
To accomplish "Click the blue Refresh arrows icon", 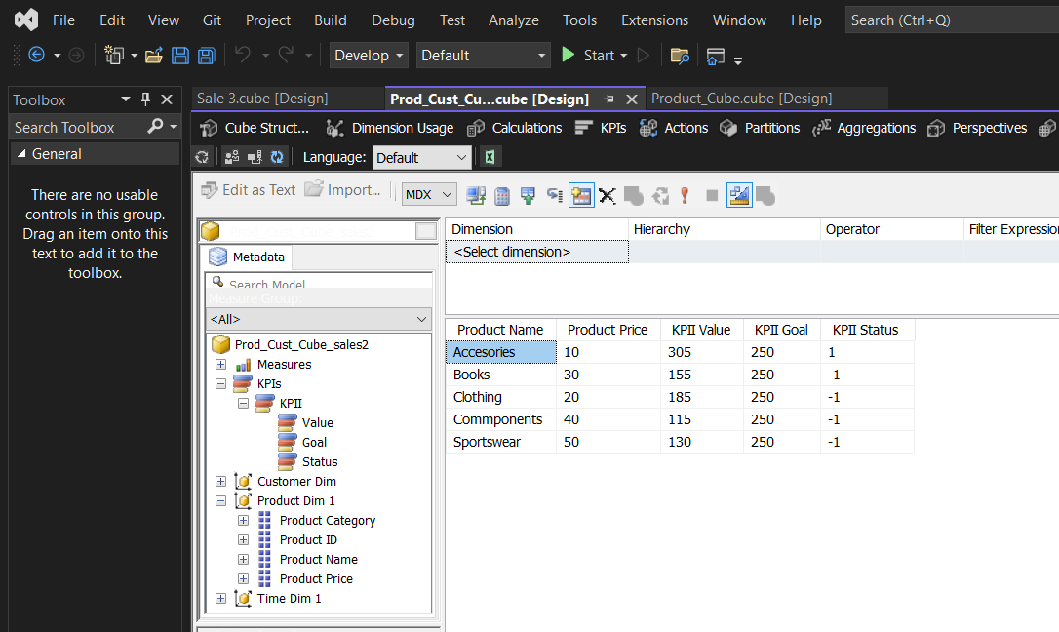I will pyautogui.click(x=277, y=157).
